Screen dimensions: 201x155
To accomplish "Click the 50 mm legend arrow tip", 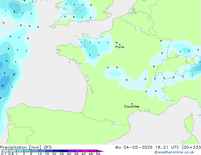I will [x=101, y=151].
